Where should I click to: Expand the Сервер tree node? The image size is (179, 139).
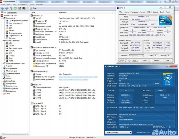pos(2,66)
